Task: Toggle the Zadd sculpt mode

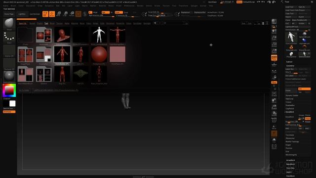Action: coord(118,12)
